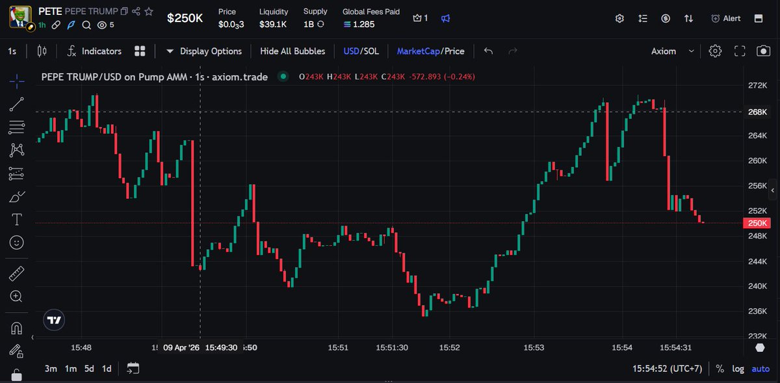Screen dimensions: 780x383
Task: Take a chart snapshot with camera
Action: (x=763, y=51)
